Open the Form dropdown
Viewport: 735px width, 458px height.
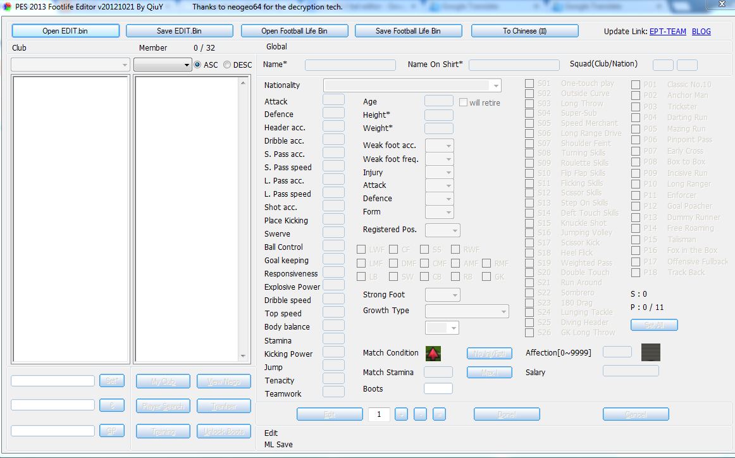[439, 212]
